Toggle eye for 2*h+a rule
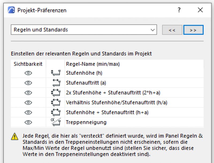214x163 pixels. (x=28, y=93)
